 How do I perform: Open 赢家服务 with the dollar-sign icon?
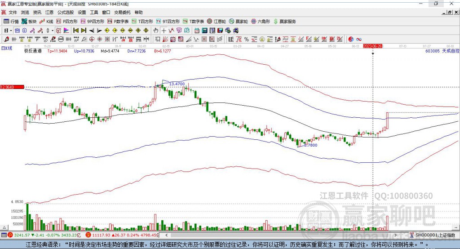click(284, 22)
